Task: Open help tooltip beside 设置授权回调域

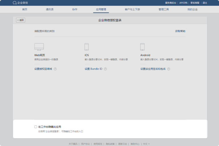Action: pyautogui.click(x=55, y=69)
